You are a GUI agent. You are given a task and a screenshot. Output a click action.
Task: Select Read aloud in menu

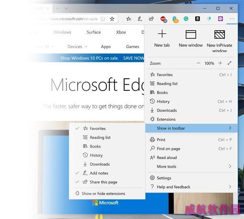click(x=191, y=158)
